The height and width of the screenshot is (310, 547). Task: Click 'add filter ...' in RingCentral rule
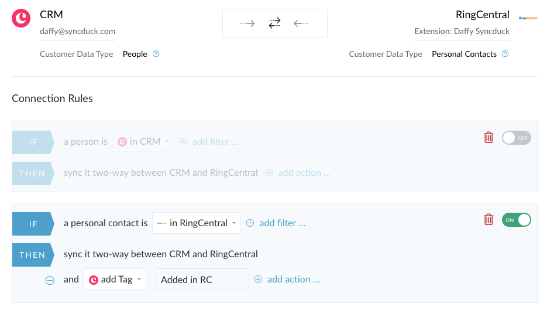pyautogui.click(x=282, y=223)
